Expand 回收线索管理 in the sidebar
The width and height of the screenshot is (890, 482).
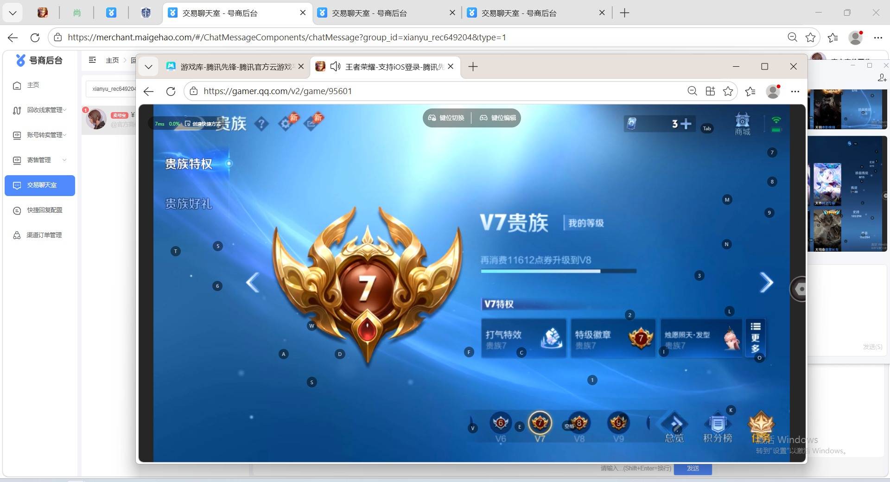pyautogui.click(x=40, y=110)
